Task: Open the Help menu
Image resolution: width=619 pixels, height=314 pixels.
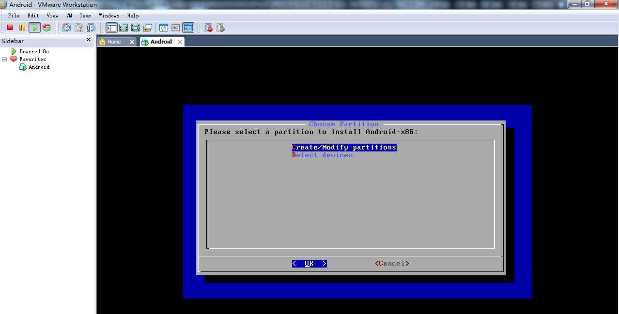Action: (x=133, y=15)
